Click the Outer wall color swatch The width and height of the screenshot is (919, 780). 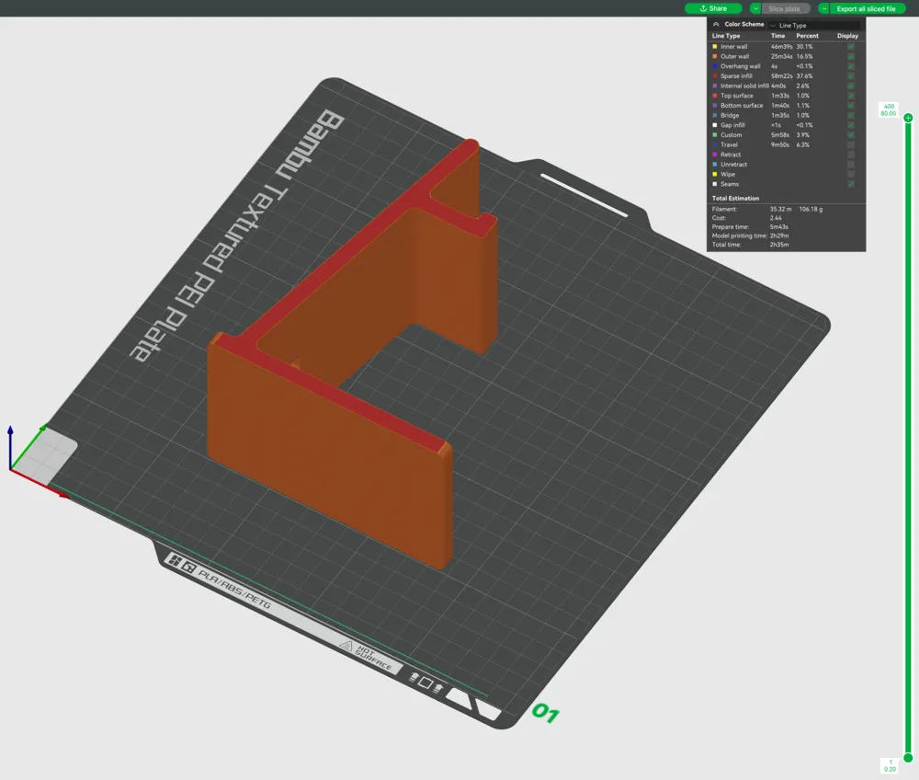[714, 56]
